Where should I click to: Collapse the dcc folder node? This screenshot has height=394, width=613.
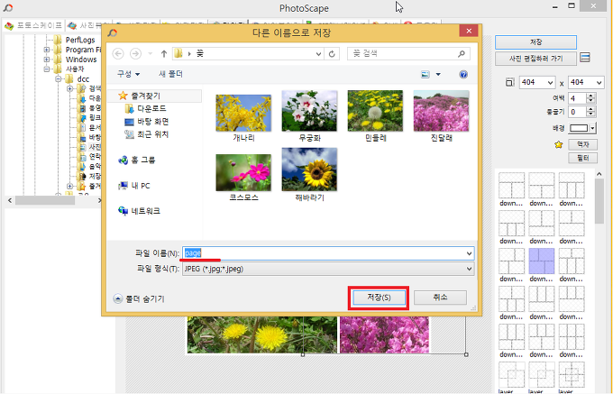coord(59,79)
